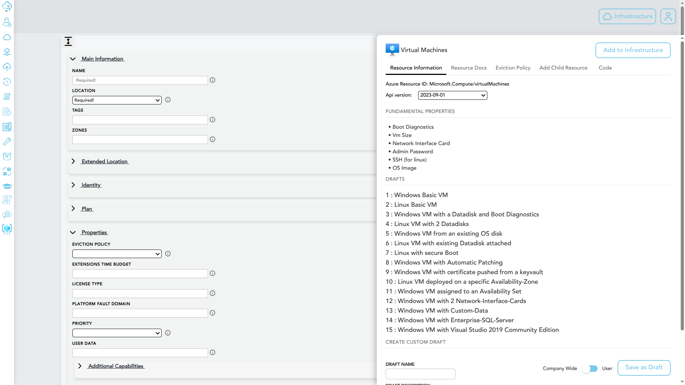
Task: Click the Infrastructure button
Action: click(x=627, y=16)
